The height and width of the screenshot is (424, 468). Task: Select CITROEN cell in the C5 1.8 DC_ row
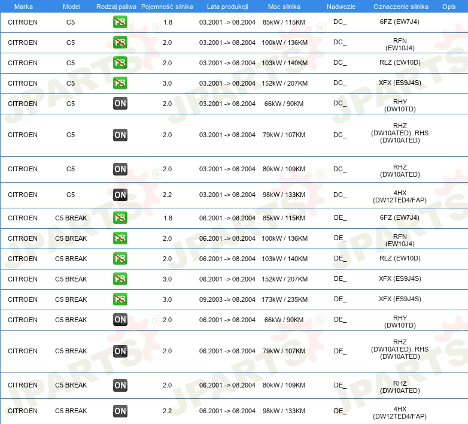[x=23, y=22]
